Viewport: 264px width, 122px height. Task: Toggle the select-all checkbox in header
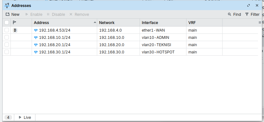pyautogui.click(x=7, y=22)
